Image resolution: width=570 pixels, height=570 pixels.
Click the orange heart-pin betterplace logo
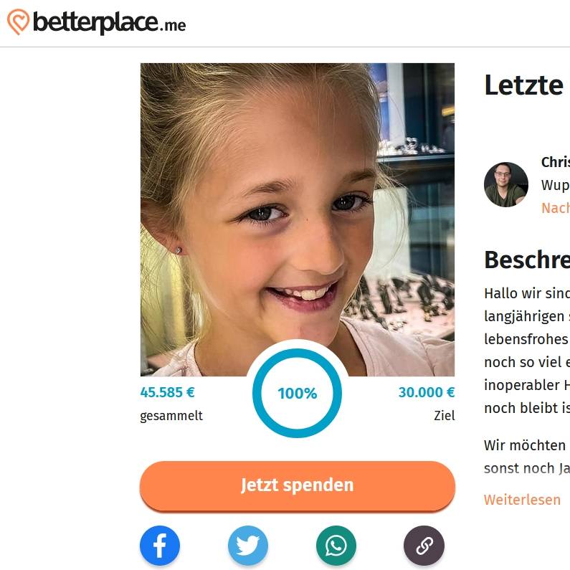pos(18,22)
